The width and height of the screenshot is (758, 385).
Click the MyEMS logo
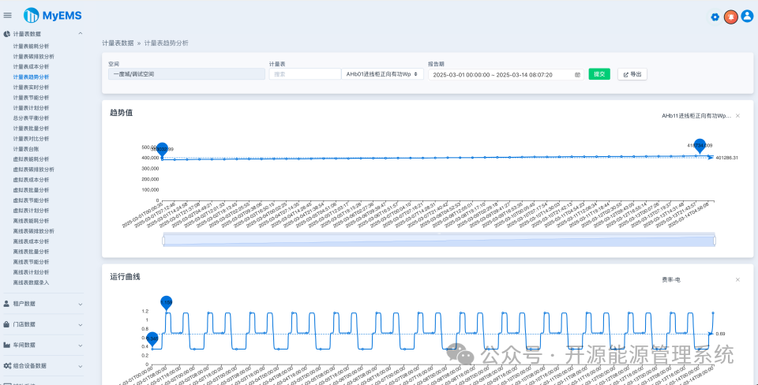pyautogui.click(x=53, y=16)
